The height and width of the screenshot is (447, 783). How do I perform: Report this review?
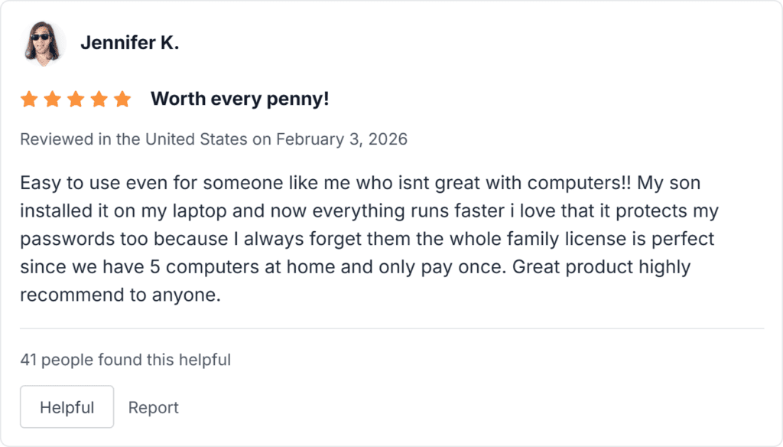coord(154,407)
